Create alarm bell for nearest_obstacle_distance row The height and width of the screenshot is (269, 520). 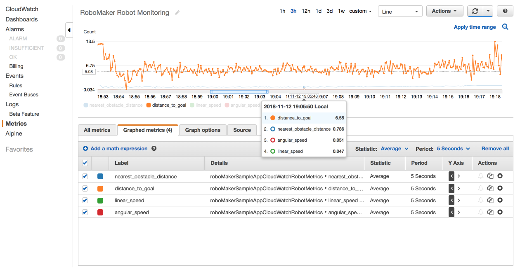pos(480,176)
